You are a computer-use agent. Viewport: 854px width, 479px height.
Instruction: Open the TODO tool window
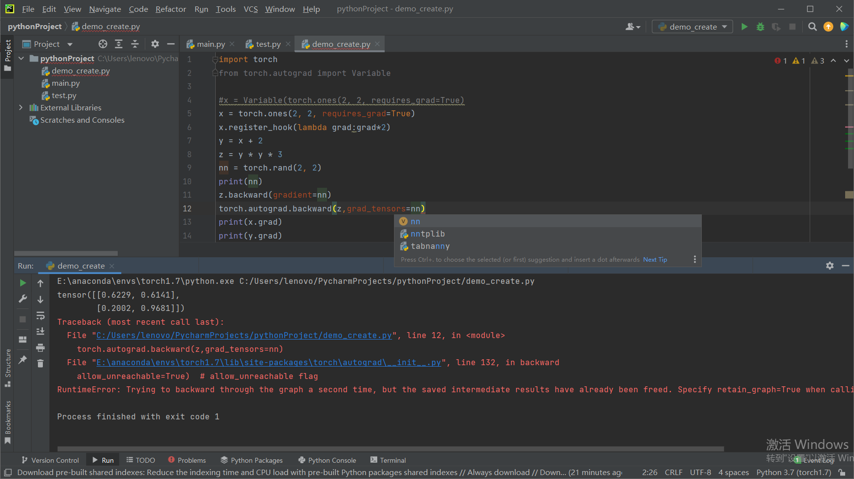click(x=140, y=460)
